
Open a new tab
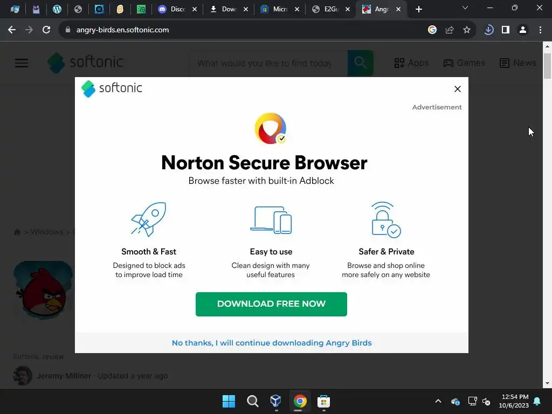click(418, 9)
